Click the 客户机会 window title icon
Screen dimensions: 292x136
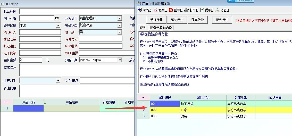click(3, 4)
